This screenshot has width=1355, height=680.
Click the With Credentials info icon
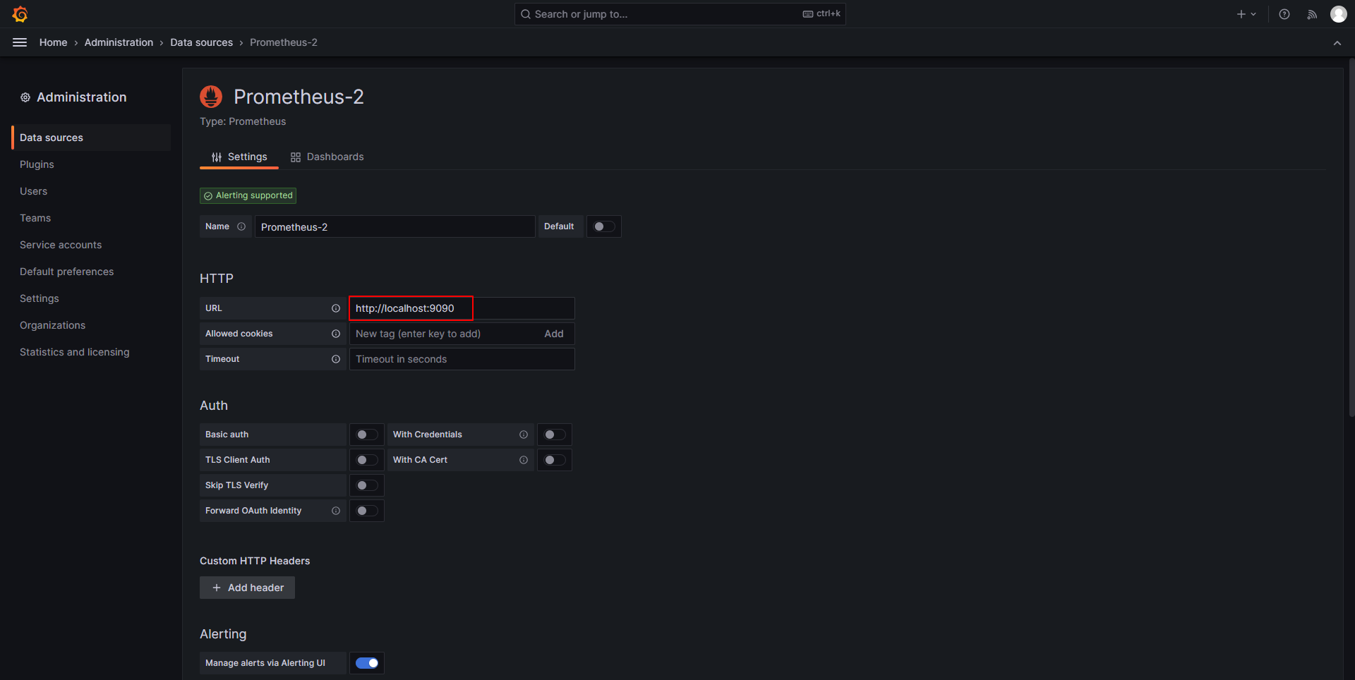point(524,435)
